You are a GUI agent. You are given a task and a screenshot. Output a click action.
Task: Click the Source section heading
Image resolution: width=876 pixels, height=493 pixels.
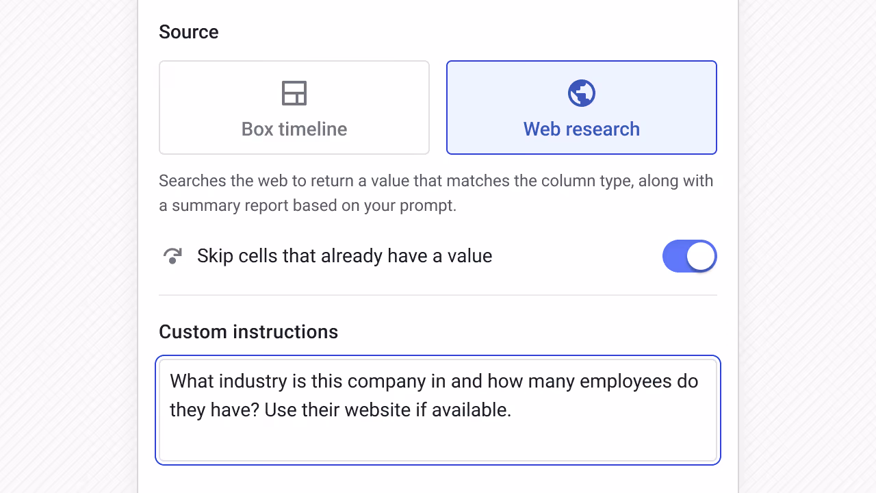click(x=188, y=31)
